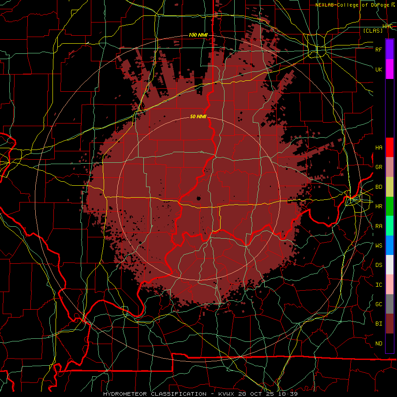397x397 pixels.
Task: Click the mint green RA legend swatch
Action: pos(390,226)
